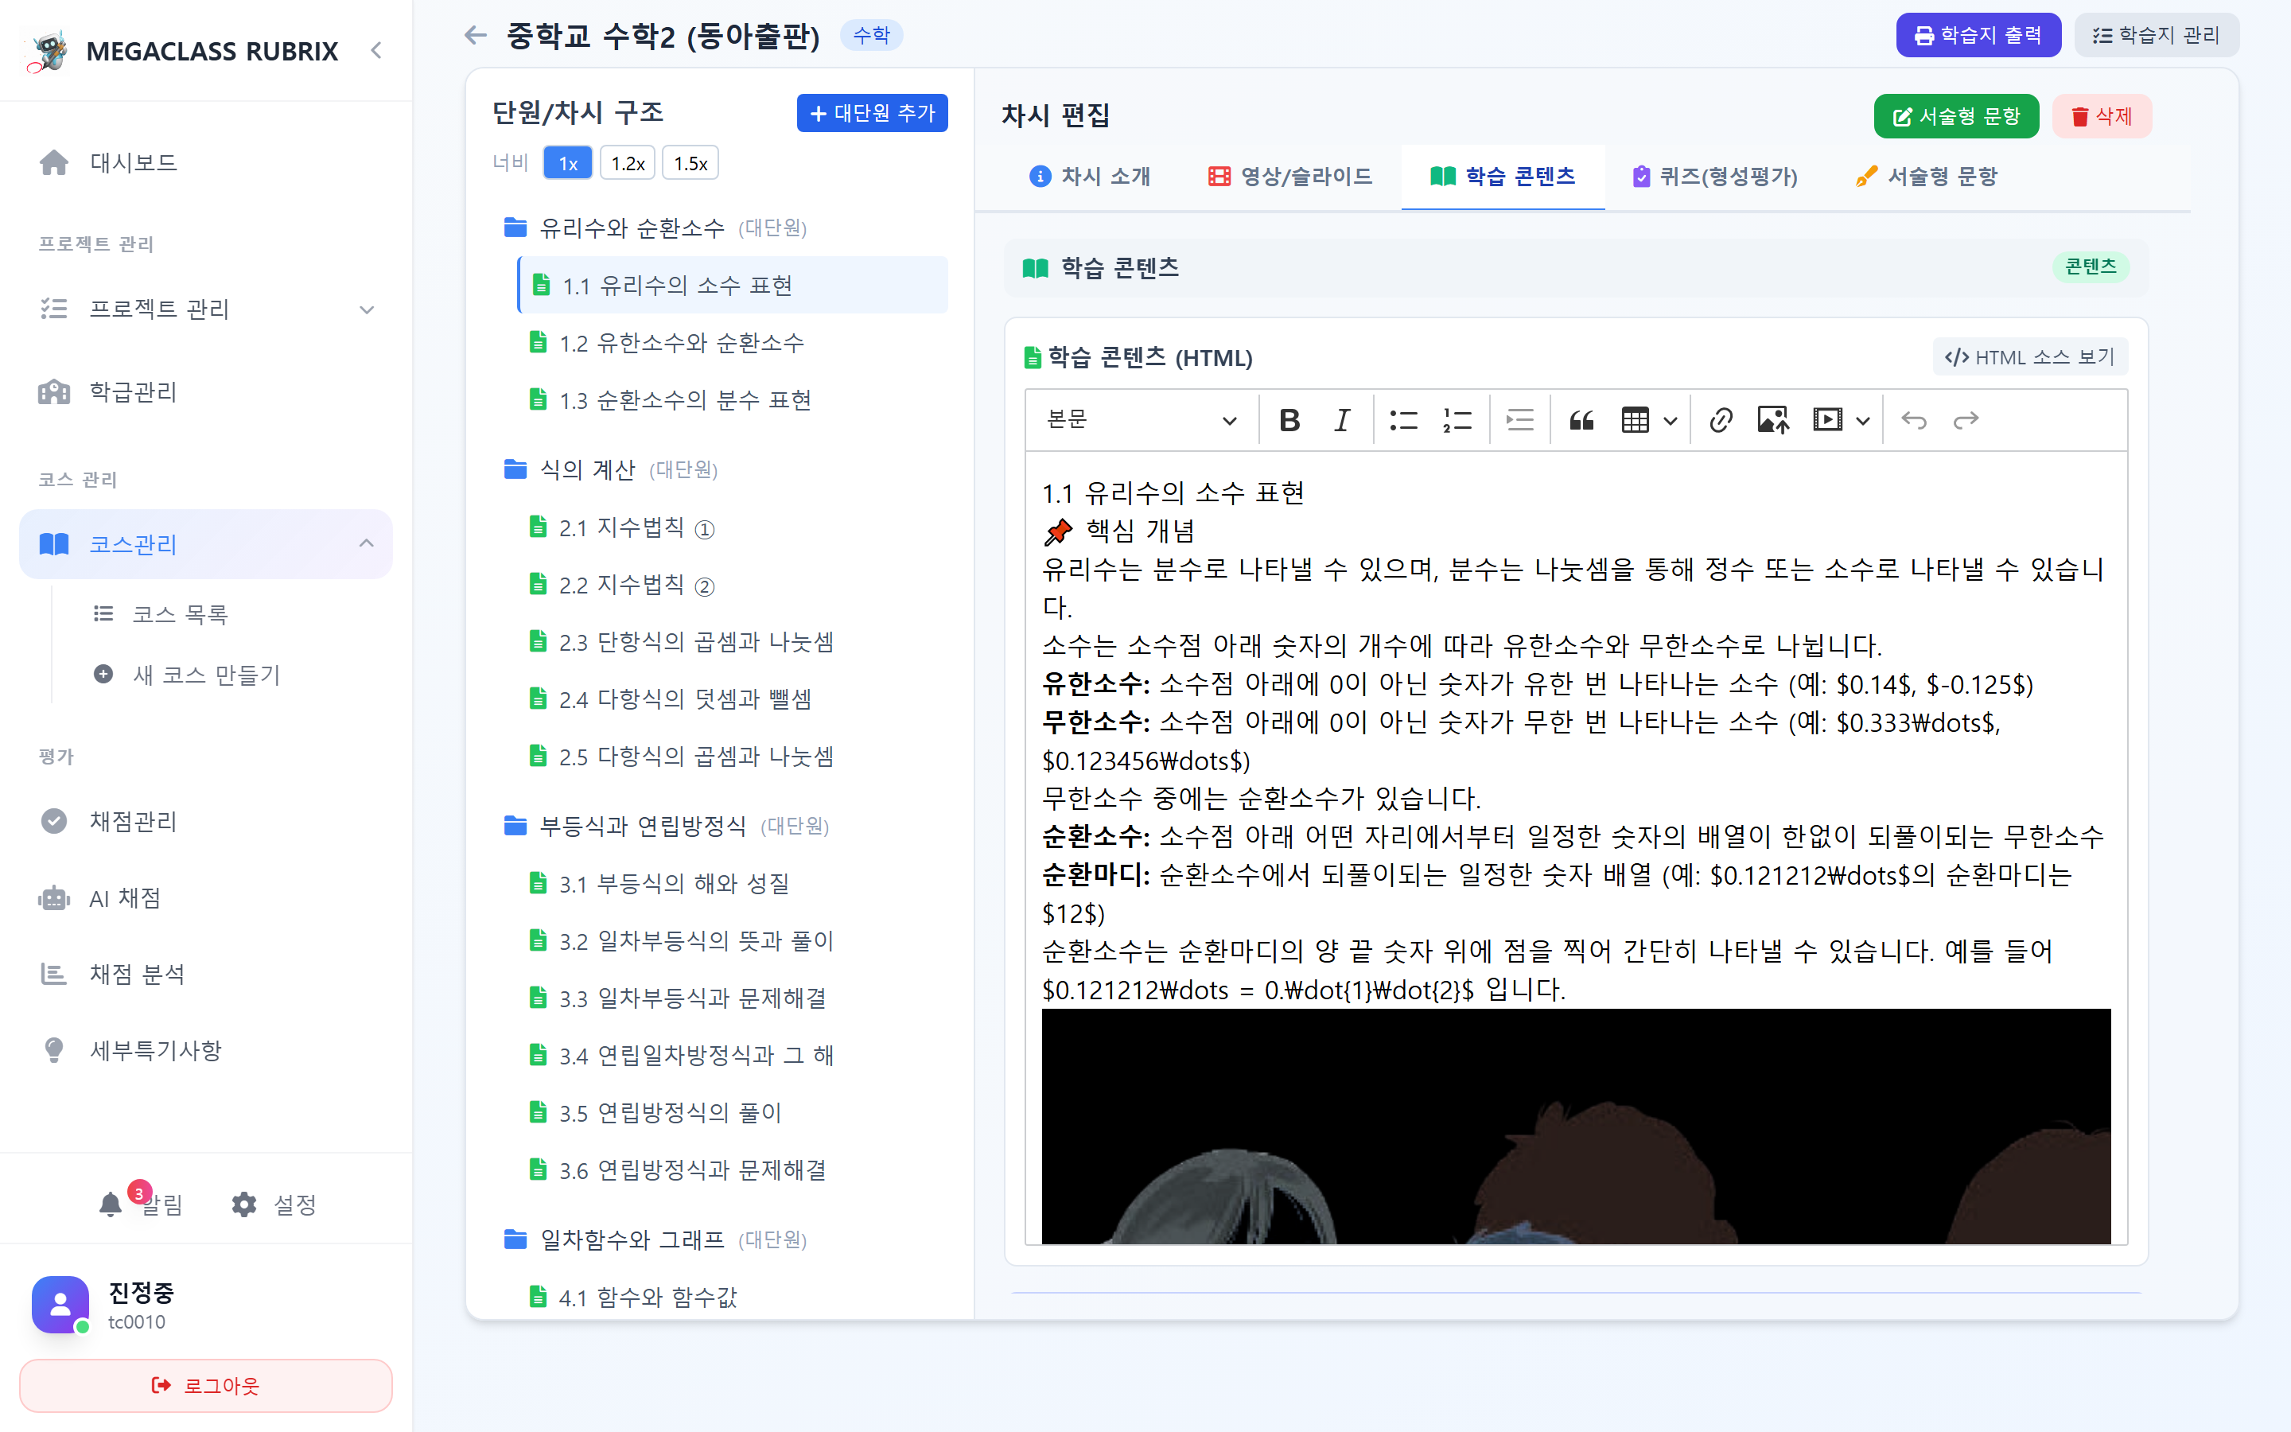Open the 영상/슬라이드 tab
The height and width of the screenshot is (1432, 2291).
click(1289, 176)
